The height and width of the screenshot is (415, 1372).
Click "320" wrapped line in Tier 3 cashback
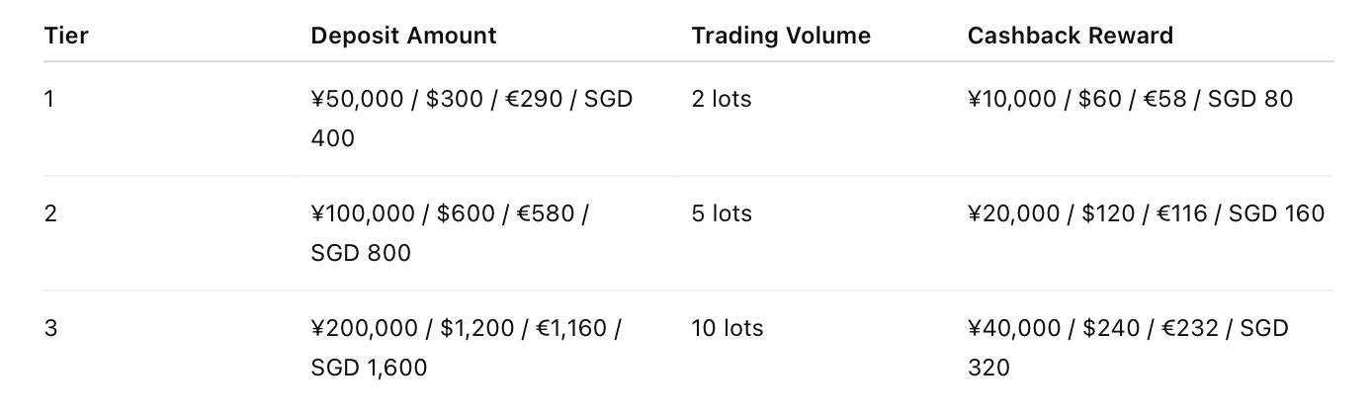pyautogui.click(x=988, y=368)
